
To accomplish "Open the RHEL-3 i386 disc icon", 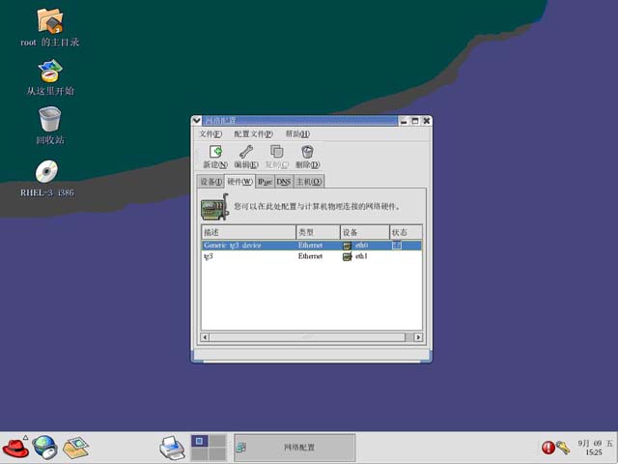I will click(46, 171).
